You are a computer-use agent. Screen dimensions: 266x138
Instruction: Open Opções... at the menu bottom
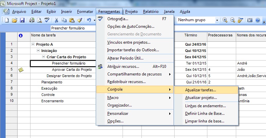(x=135, y=121)
